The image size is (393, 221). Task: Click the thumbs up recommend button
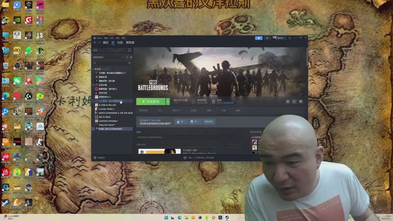click(x=181, y=121)
